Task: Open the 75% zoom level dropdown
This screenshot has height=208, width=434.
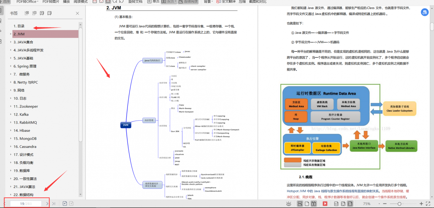Action: click(379, 204)
